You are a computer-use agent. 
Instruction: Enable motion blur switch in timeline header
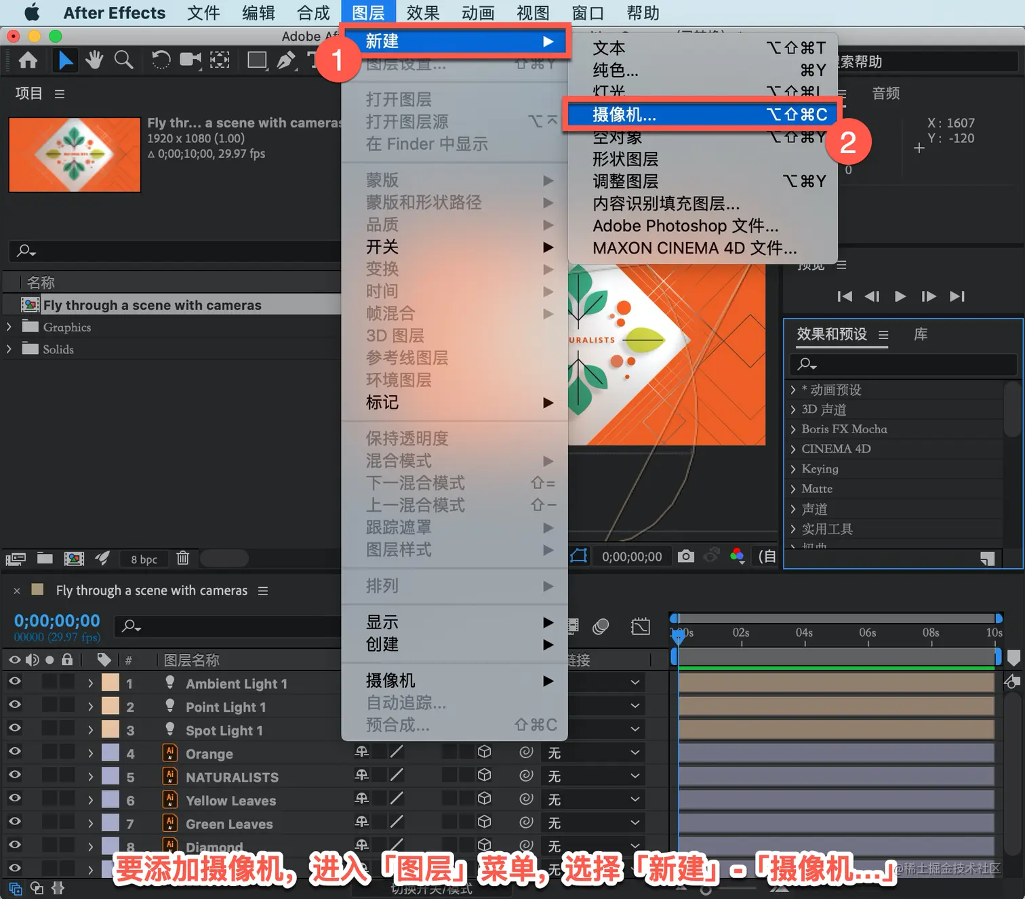click(601, 626)
